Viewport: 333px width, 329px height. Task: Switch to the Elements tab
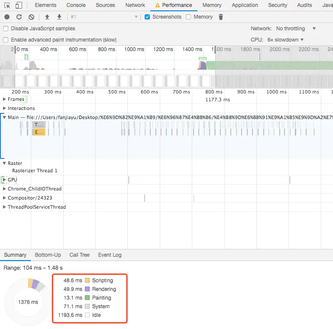click(x=45, y=5)
